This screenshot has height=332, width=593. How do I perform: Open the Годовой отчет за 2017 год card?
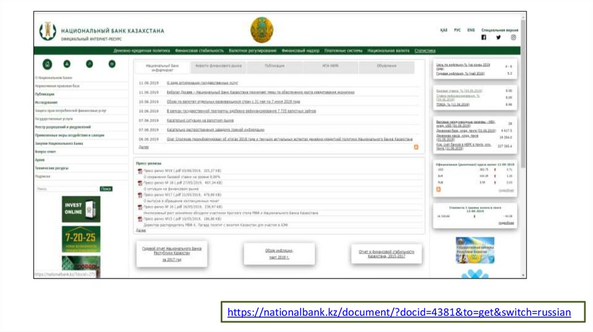pyautogui.click(x=171, y=254)
